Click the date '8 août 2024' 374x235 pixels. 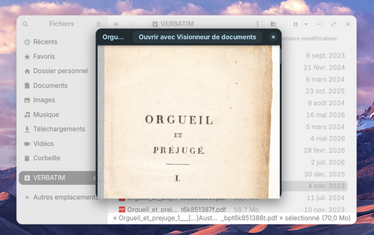coord(326,103)
